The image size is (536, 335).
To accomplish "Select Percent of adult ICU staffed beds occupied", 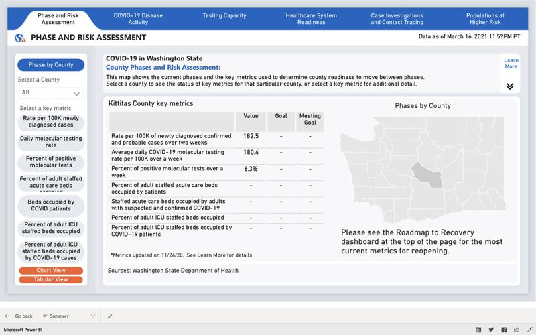I will tap(51, 228).
